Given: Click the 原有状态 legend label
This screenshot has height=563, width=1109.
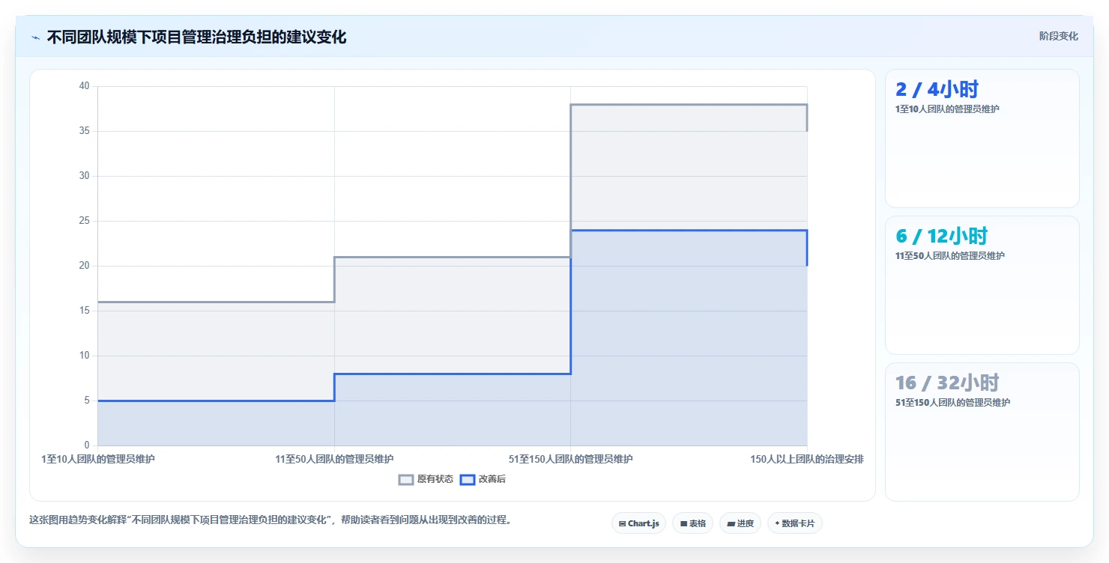Looking at the screenshot, I should tap(435, 479).
